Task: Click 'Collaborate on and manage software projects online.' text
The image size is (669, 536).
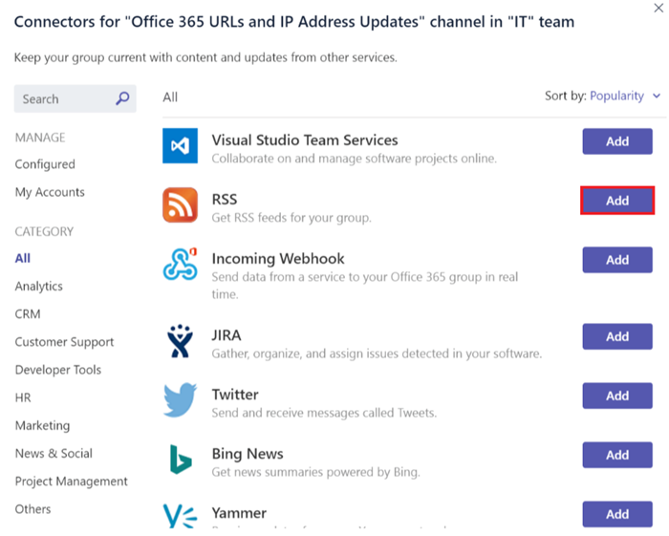Action: (355, 159)
